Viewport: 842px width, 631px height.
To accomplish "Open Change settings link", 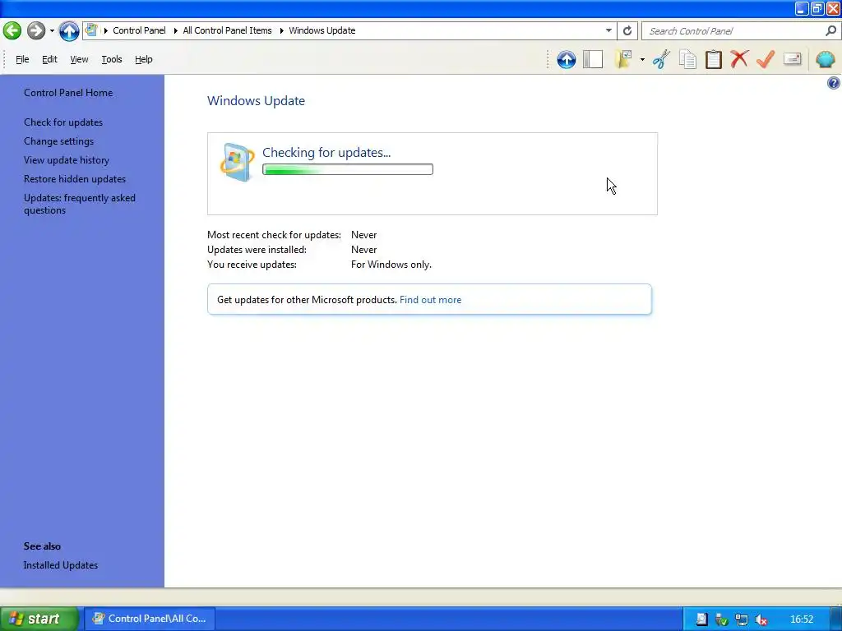I will [58, 141].
